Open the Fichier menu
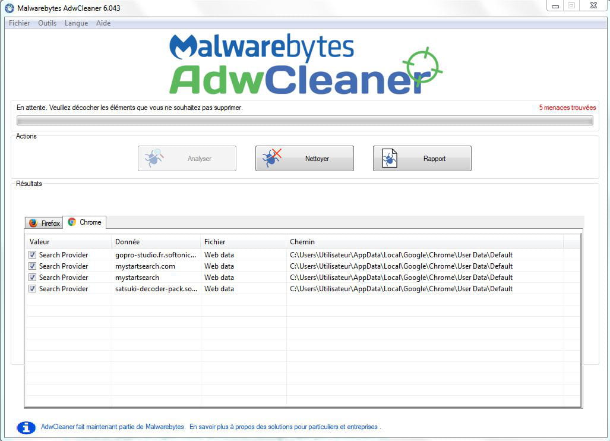The width and height of the screenshot is (610, 441). (20, 23)
